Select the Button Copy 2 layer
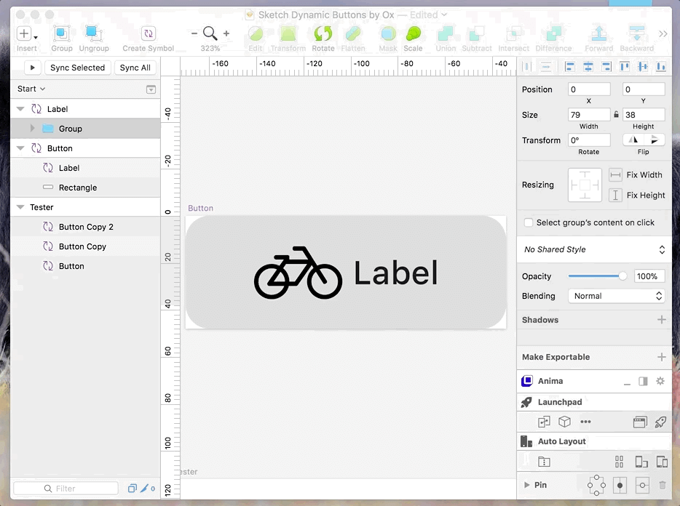Screen dimensions: 680x506 [85, 227]
